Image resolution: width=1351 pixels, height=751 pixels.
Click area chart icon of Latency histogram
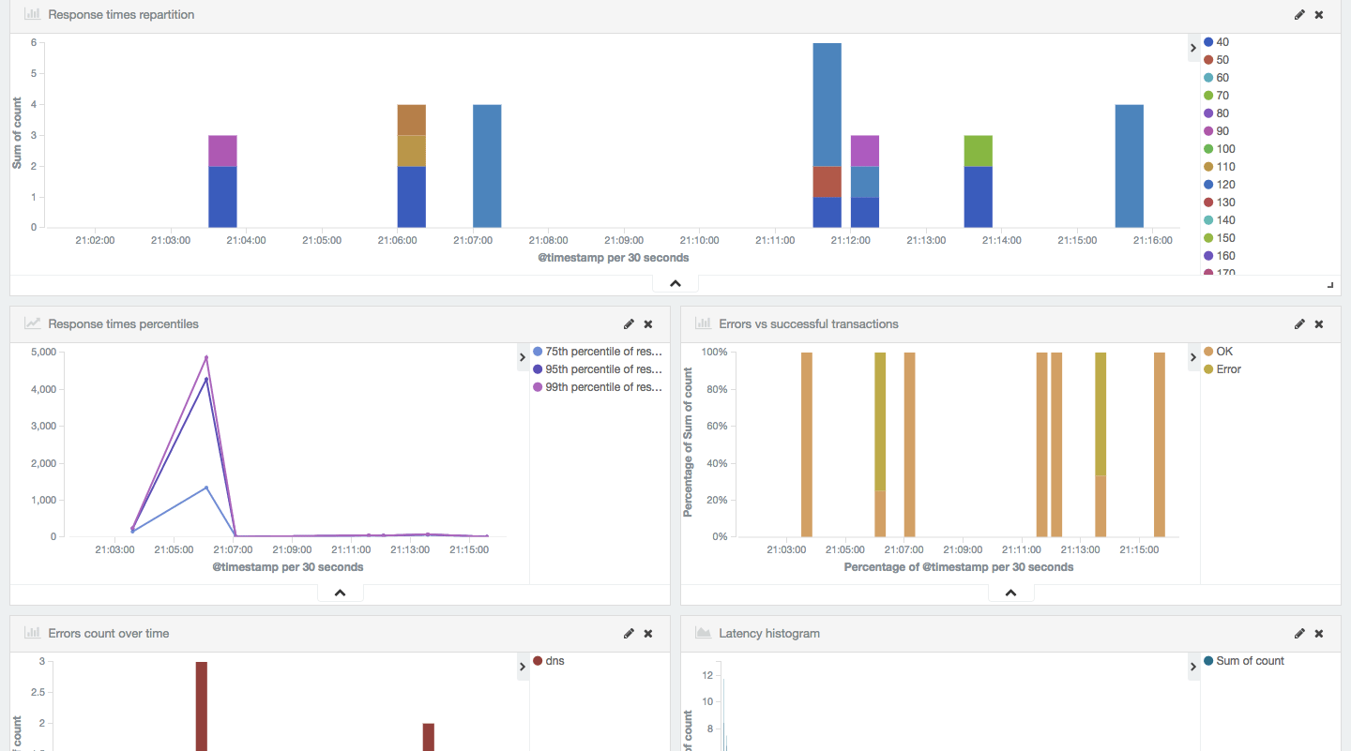pyautogui.click(x=703, y=634)
